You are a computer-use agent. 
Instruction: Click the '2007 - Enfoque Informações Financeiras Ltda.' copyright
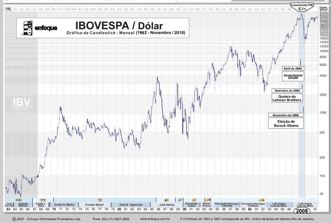tap(47, 219)
